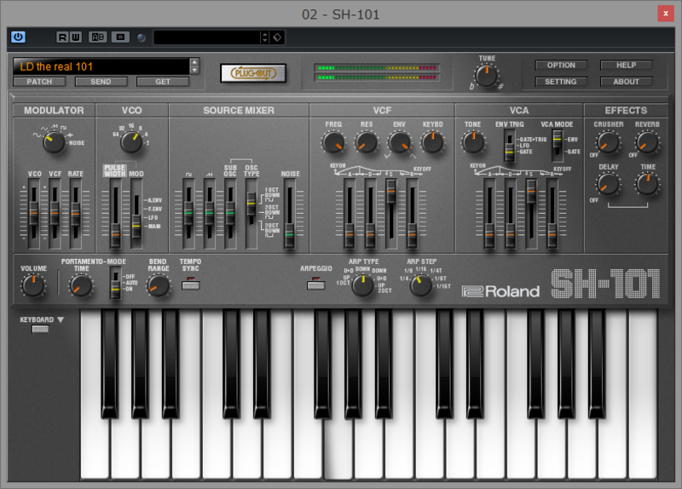Image resolution: width=682 pixels, height=489 pixels.
Task: Click the diamond preset browser icon
Action: click(x=277, y=37)
